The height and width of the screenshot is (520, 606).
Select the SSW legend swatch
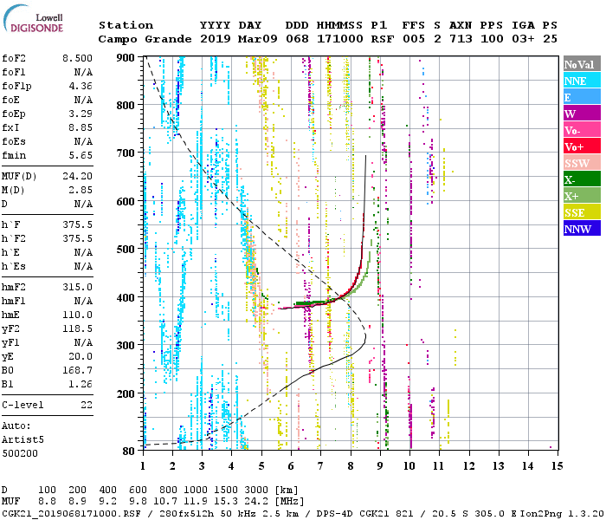click(582, 163)
